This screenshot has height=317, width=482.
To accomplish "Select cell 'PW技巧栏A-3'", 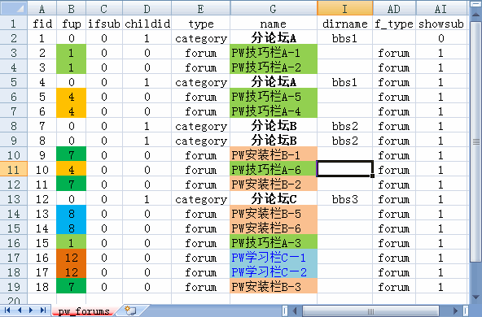I will click(x=274, y=243).
